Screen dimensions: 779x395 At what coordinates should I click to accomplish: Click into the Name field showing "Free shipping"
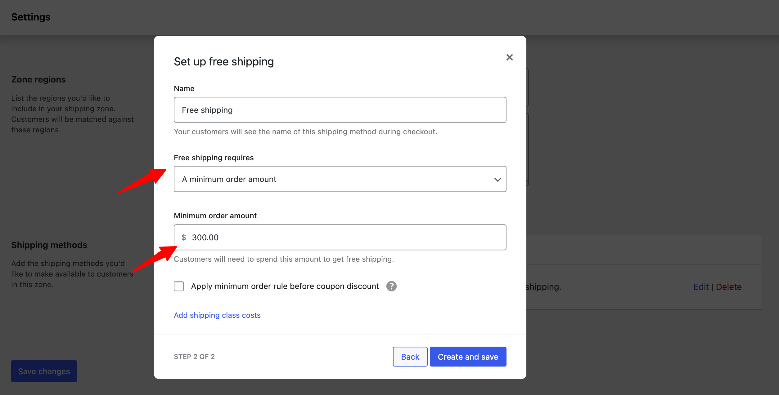[x=340, y=110]
